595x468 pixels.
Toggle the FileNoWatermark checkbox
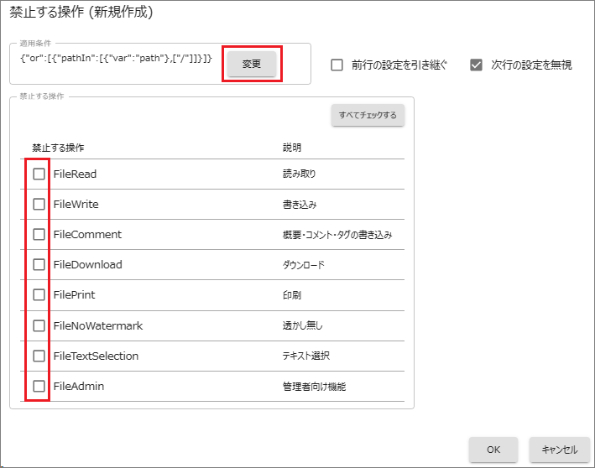tap(39, 325)
